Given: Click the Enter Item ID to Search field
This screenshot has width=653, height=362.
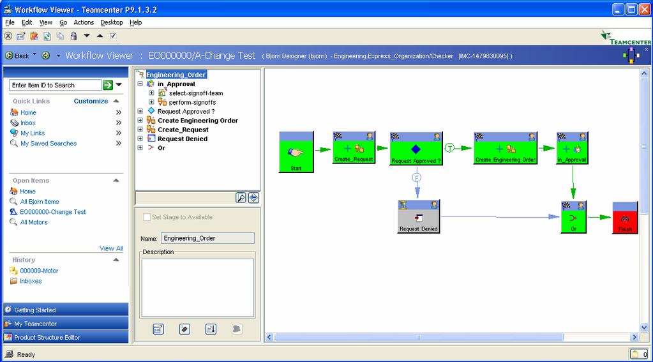Looking at the screenshot, I should (x=55, y=85).
